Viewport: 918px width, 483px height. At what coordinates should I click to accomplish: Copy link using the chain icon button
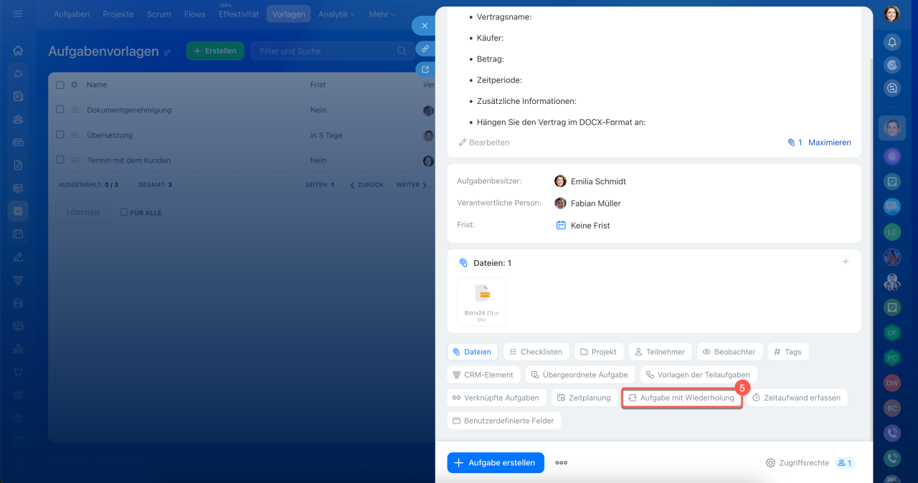tap(425, 49)
